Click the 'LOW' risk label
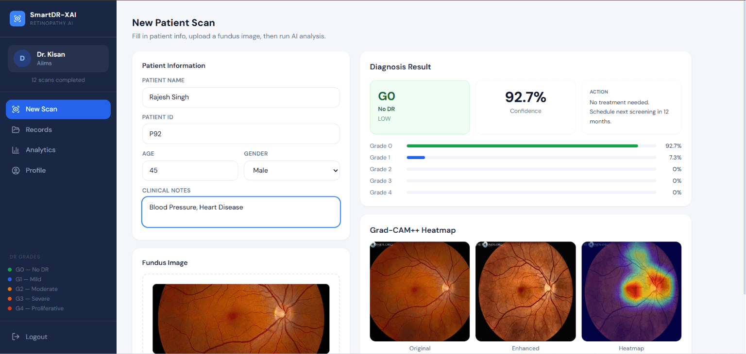 (x=384, y=119)
